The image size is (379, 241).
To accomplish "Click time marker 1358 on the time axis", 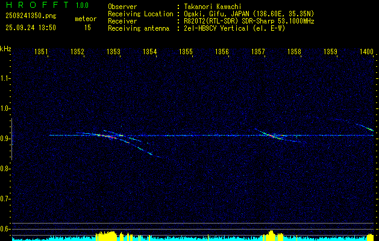I will 295,52.
